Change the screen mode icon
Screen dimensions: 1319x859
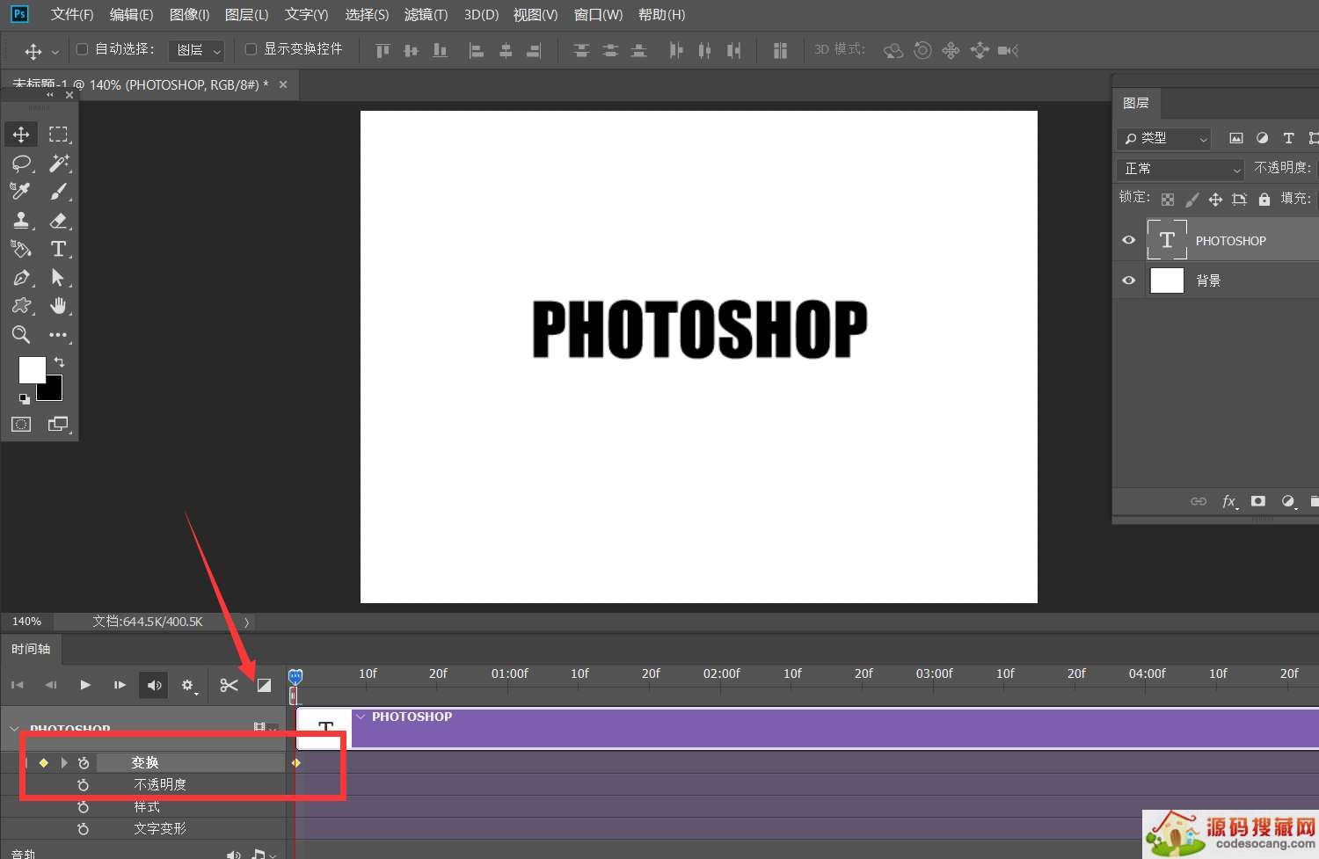(x=58, y=425)
